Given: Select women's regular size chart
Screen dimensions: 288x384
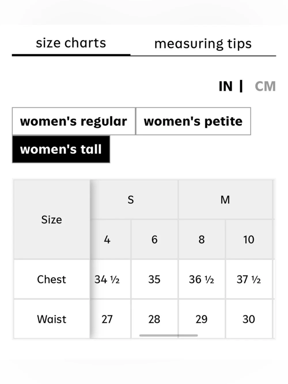Looking at the screenshot, I should [x=73, y=121].
